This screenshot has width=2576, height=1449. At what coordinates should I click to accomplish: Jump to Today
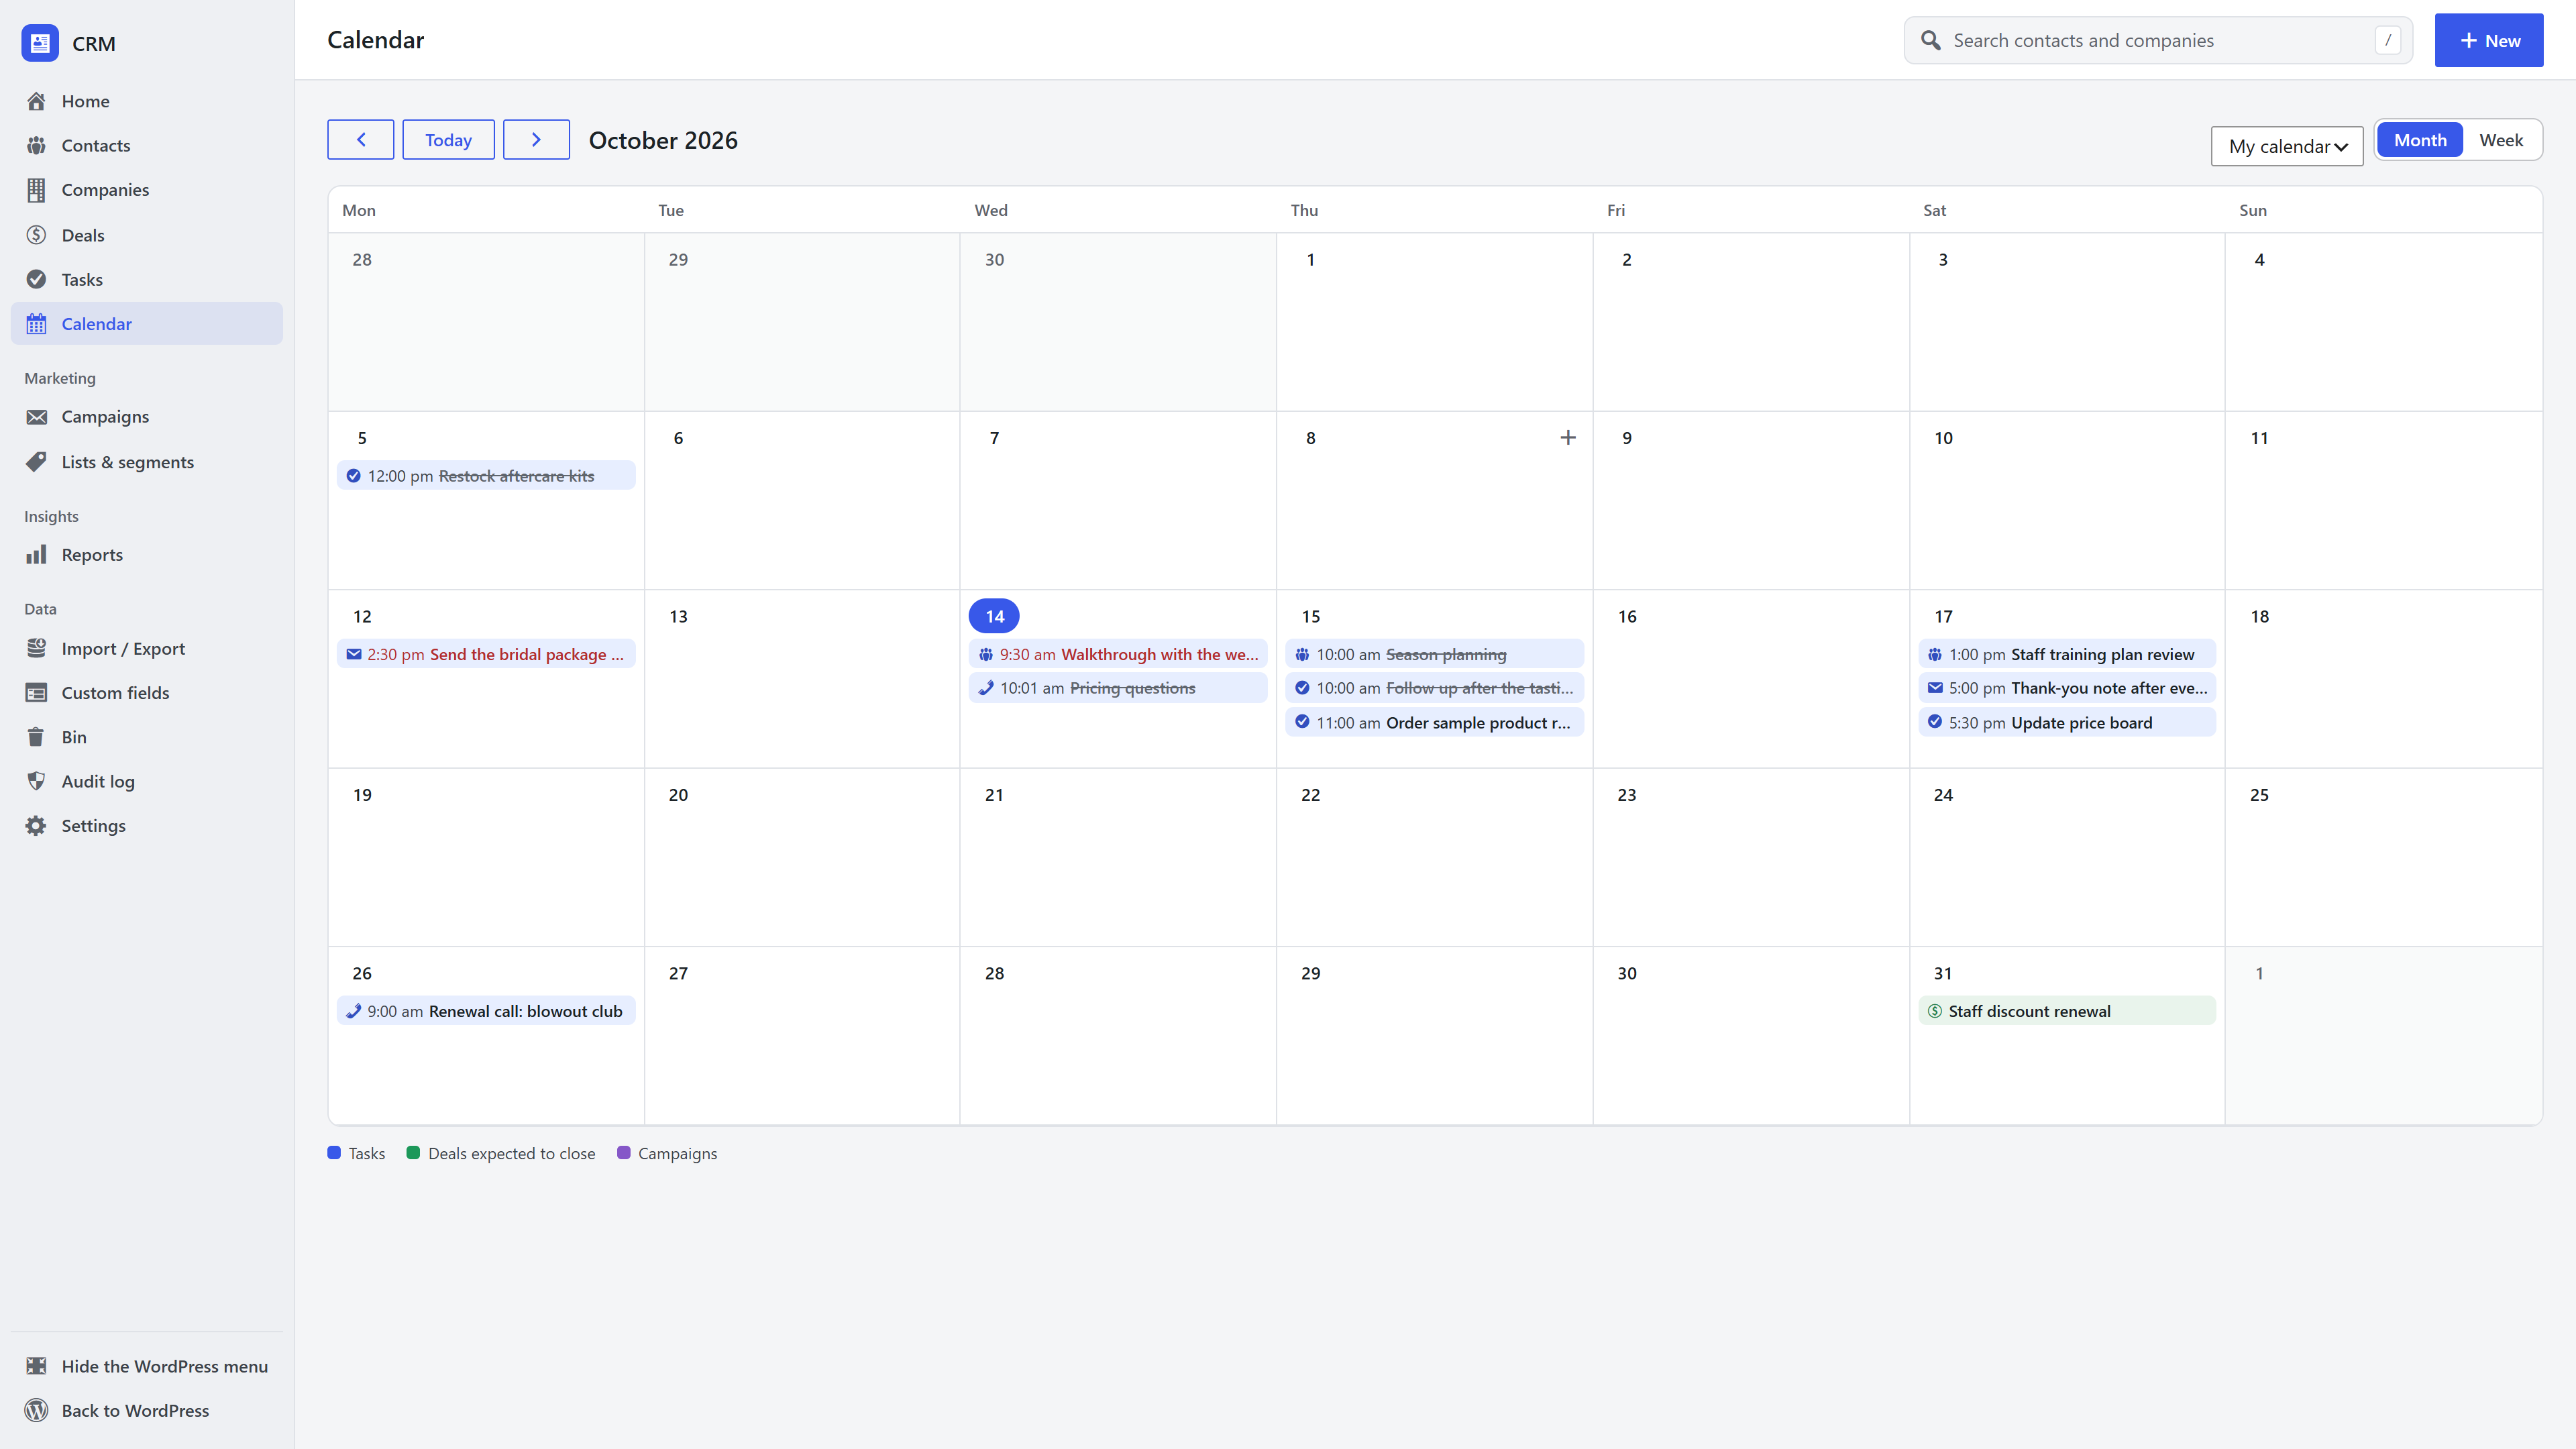[448, 140]
